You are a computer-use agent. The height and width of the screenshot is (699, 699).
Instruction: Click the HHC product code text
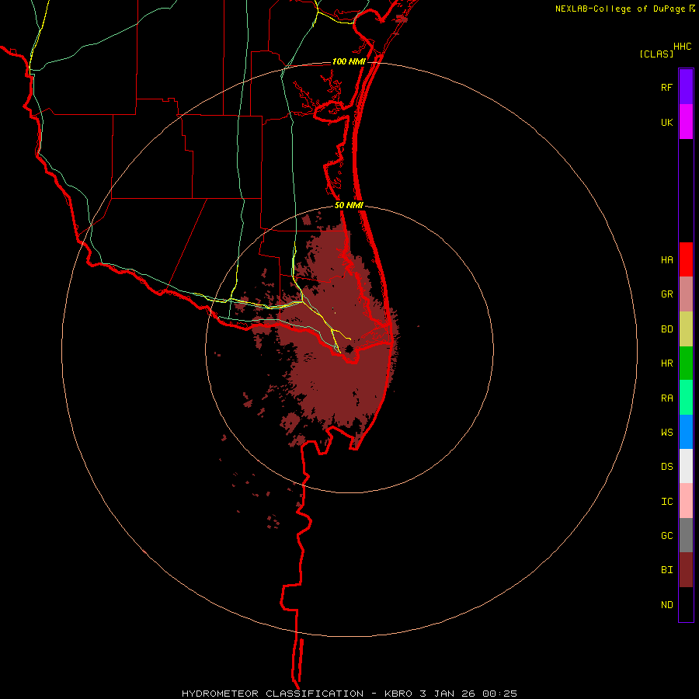(682, 47)
